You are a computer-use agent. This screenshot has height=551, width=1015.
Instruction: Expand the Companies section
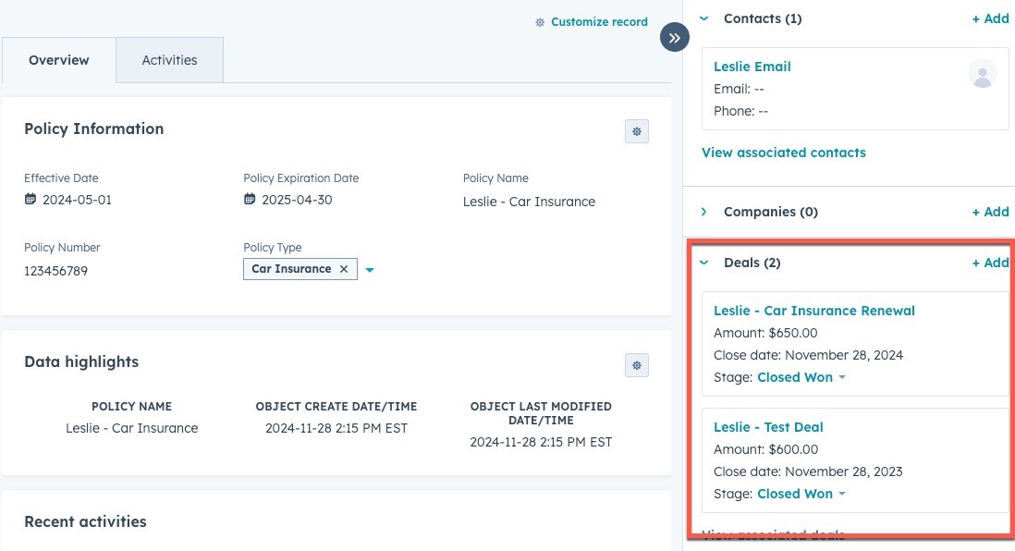coord(704,212)
